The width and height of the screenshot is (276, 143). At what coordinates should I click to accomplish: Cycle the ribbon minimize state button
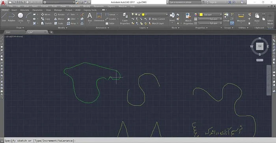(103, 10)
